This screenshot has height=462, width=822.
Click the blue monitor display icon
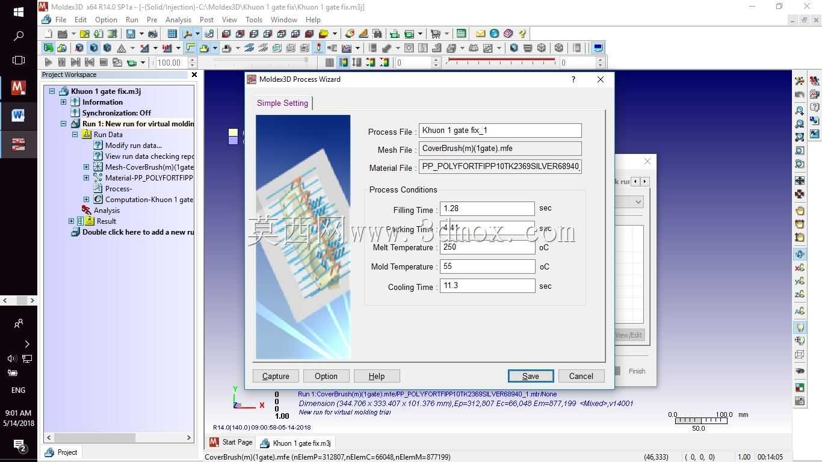(x=598, y=48)
